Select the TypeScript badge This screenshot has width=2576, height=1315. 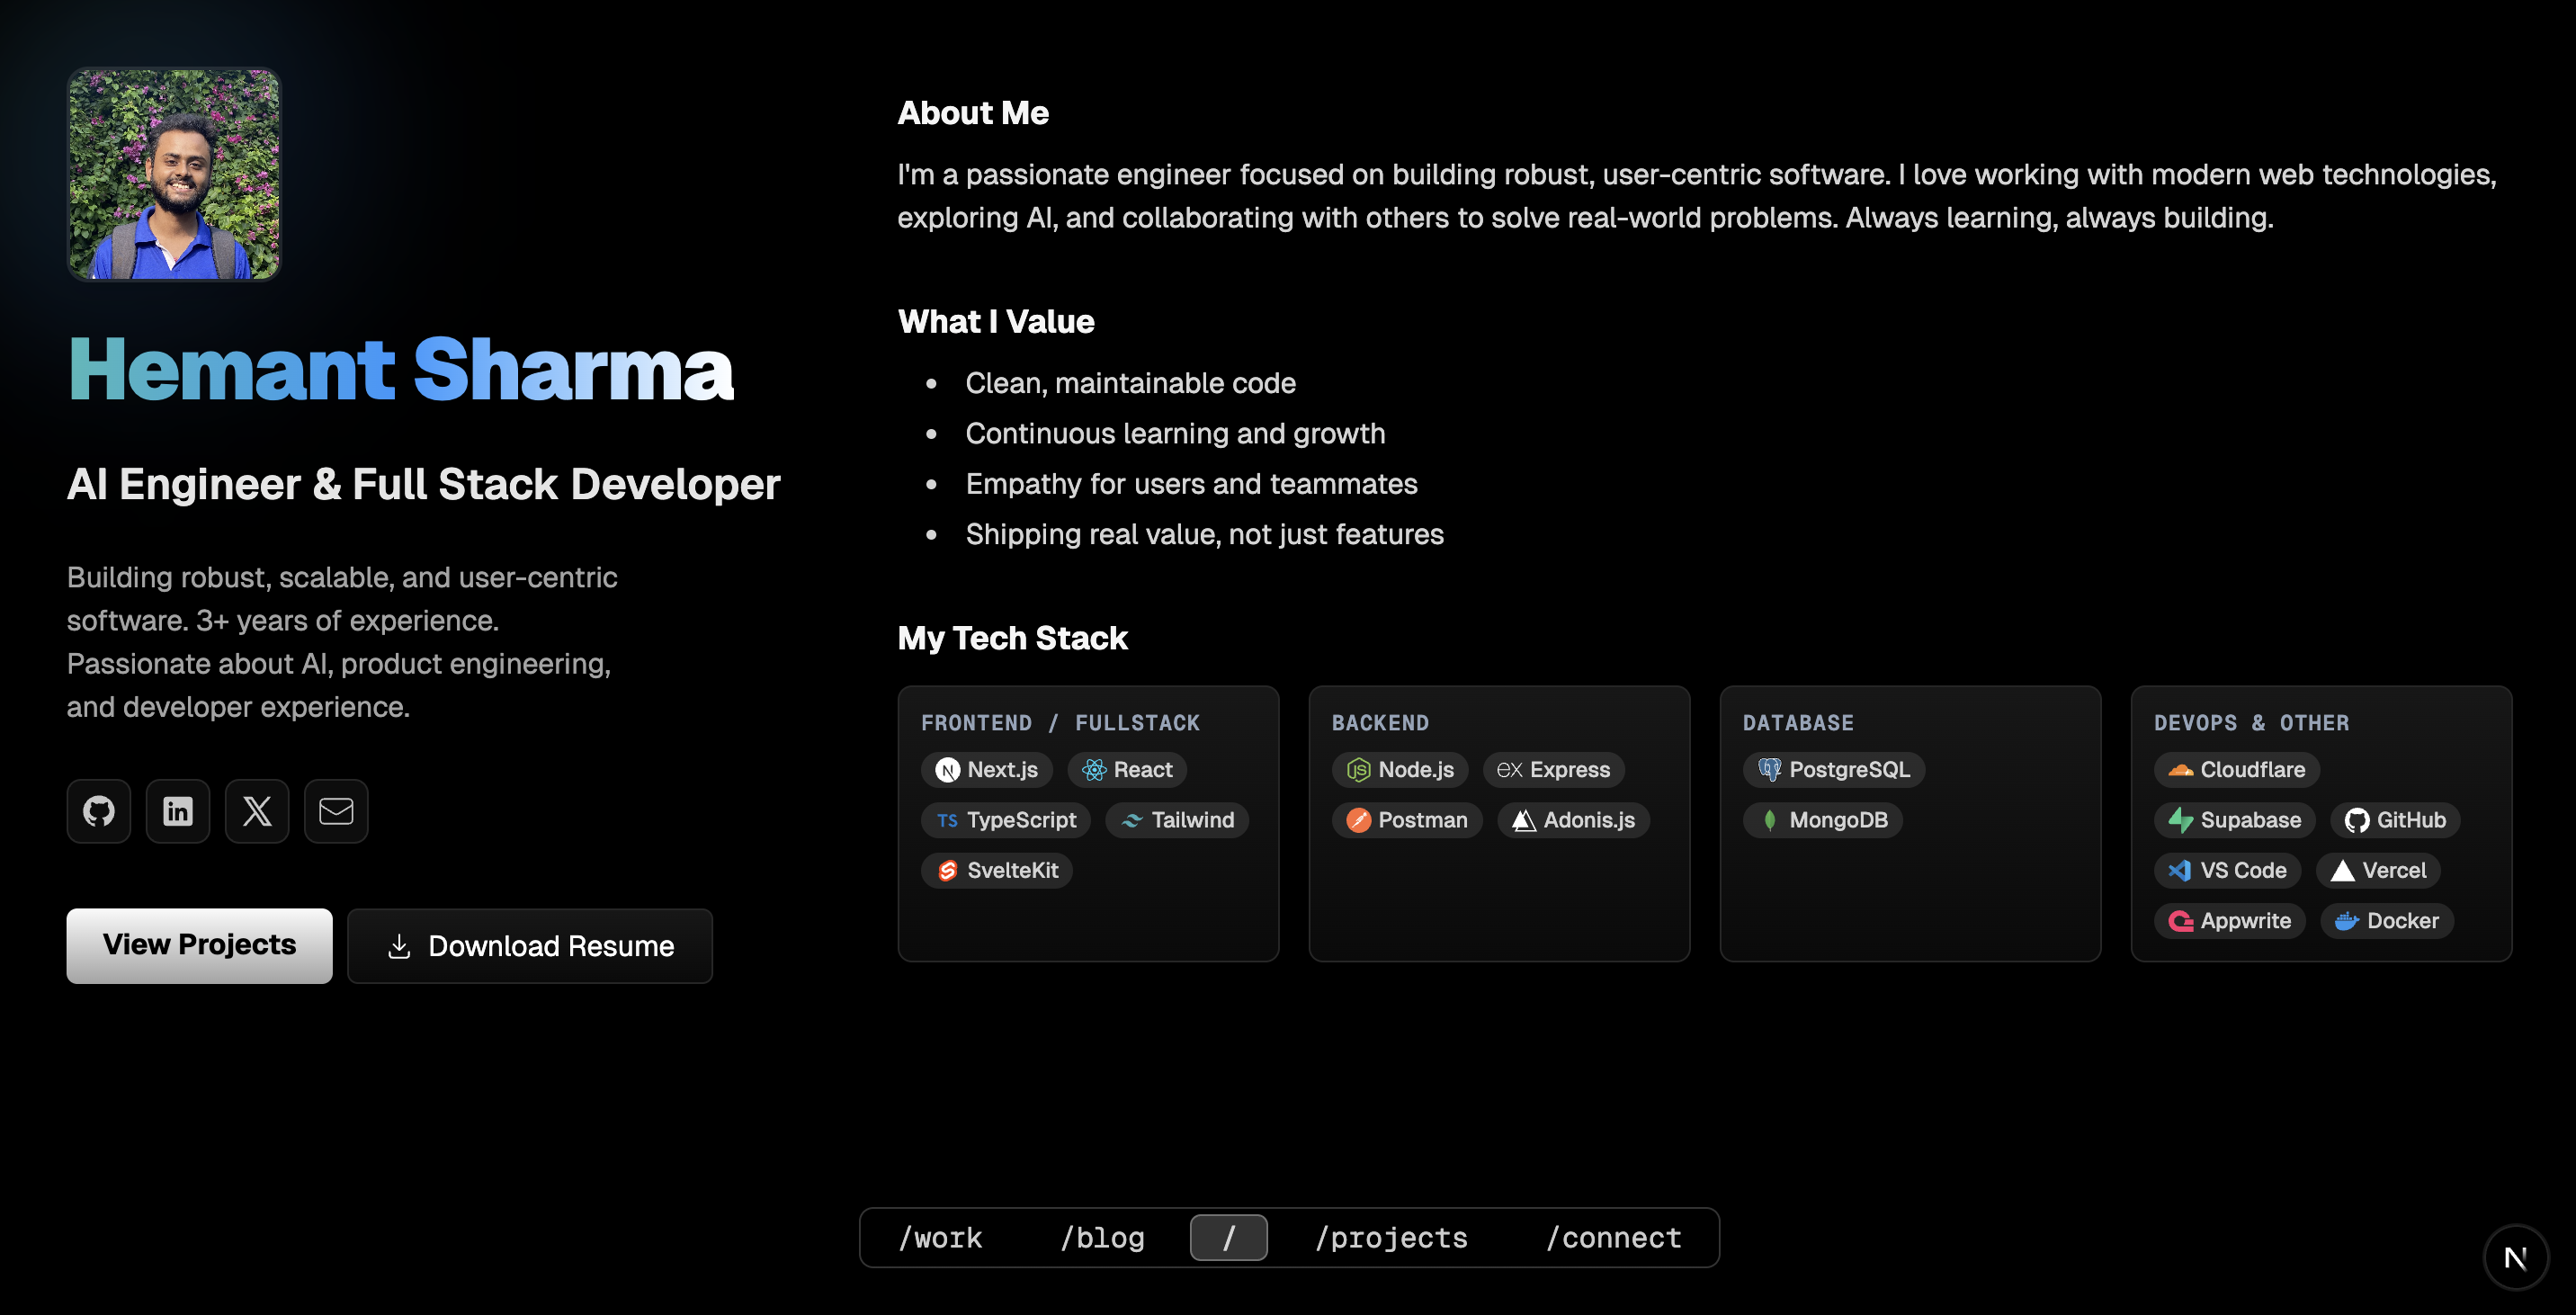coord(1005,820)
